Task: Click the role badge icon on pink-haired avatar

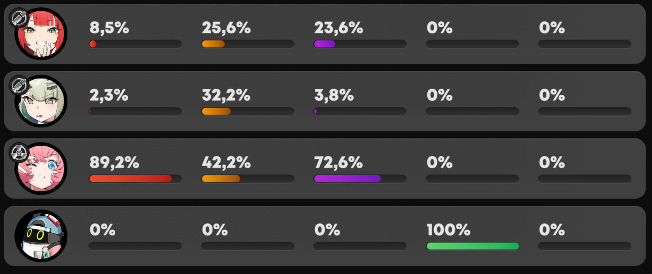Action: coord(19,152)
